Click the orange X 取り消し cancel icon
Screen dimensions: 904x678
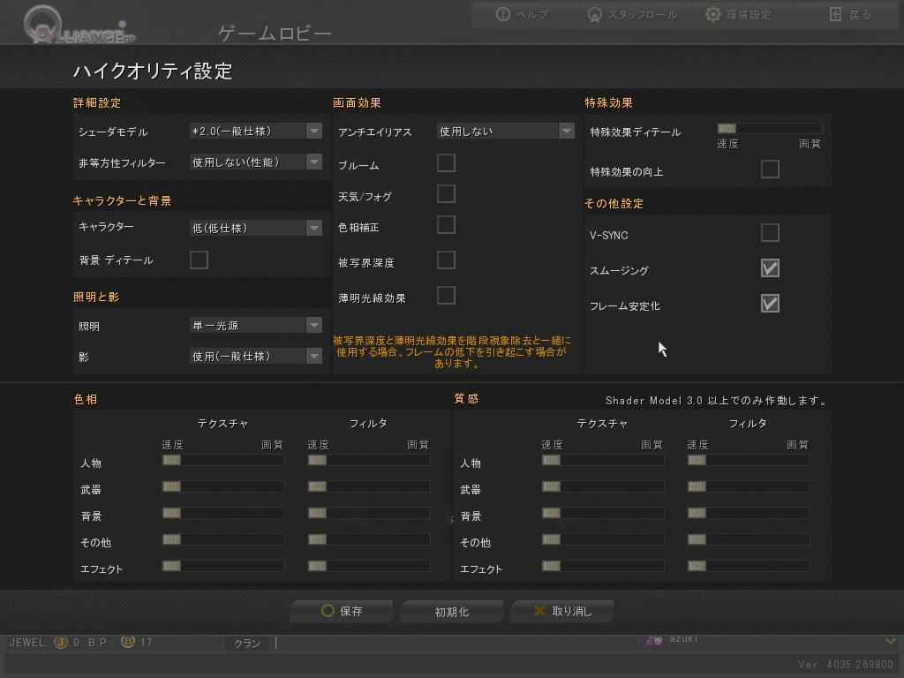pos(539,611)
